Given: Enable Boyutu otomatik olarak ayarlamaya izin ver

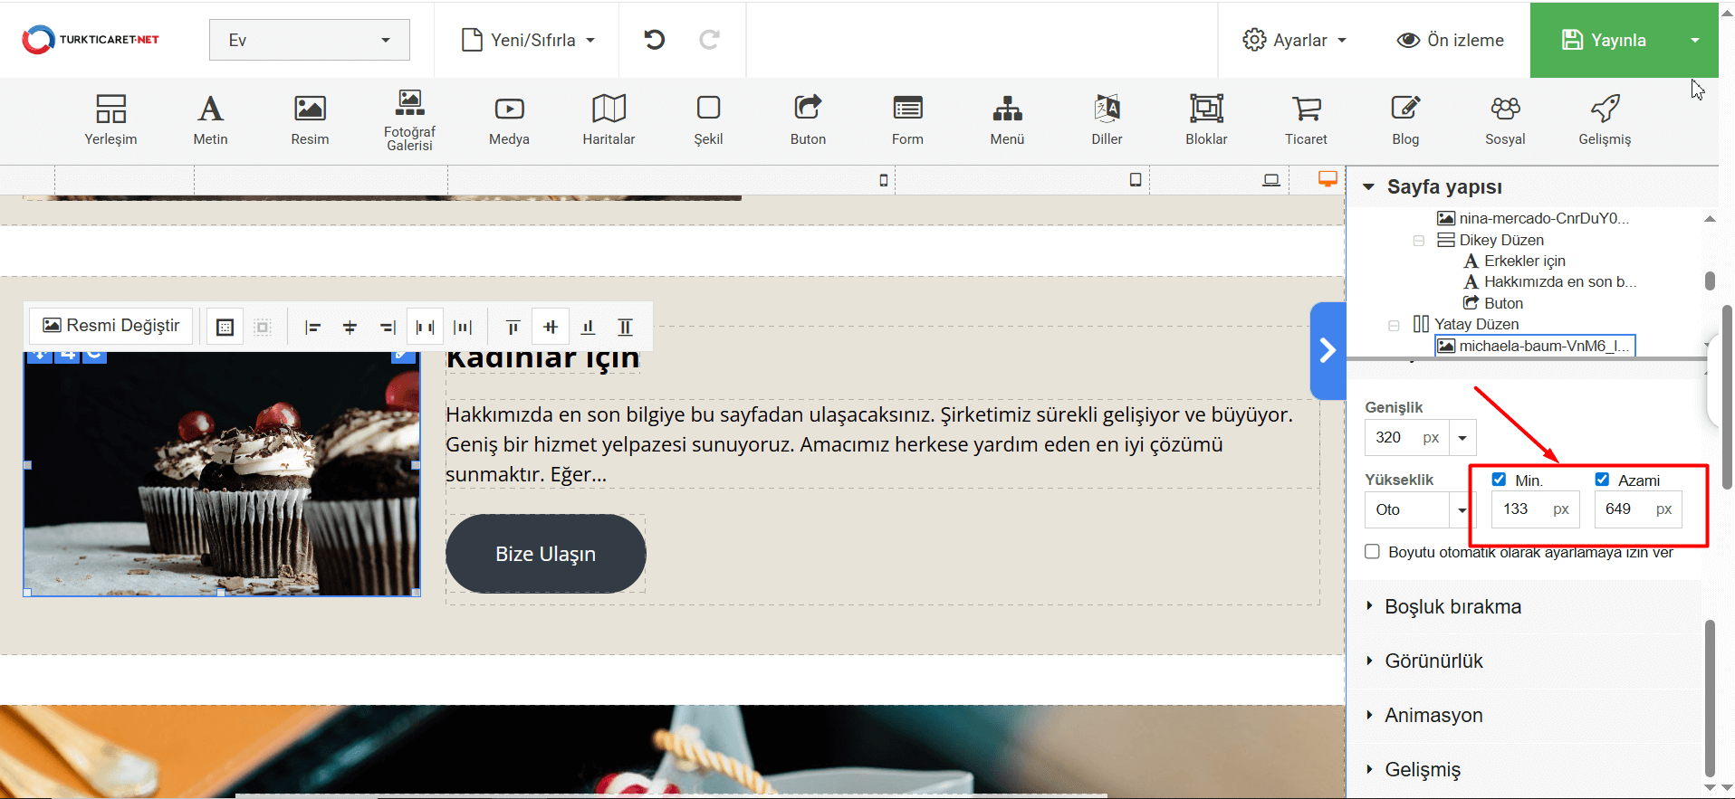Looking at the screenshot, I should click(1373, 552).
